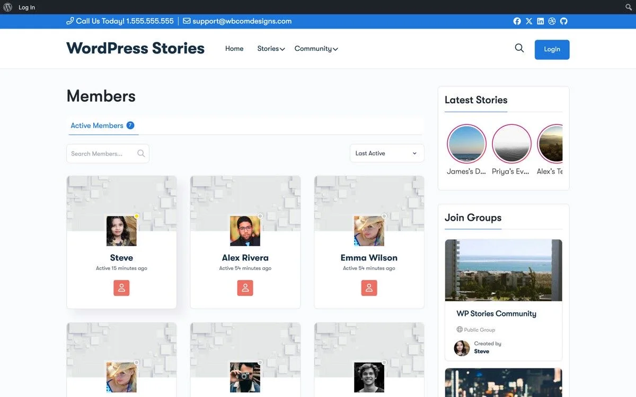Expand the Stories navigation dropdown
636x397 pixels.
pos(271,48)
